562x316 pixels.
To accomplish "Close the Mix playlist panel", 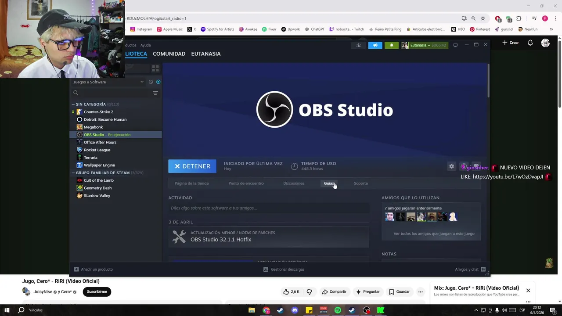I will [x=528, y=291].
